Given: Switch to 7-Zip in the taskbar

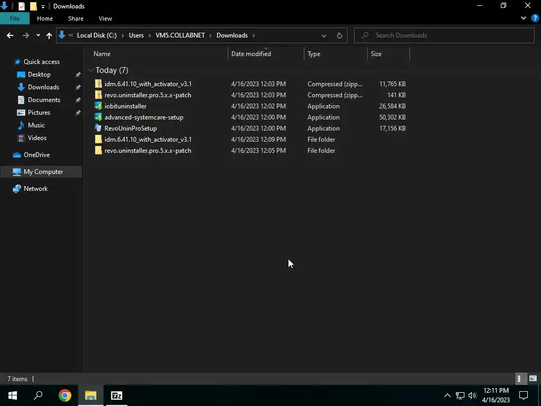Looking at the screenshot, I should click(x=117, y=395).
